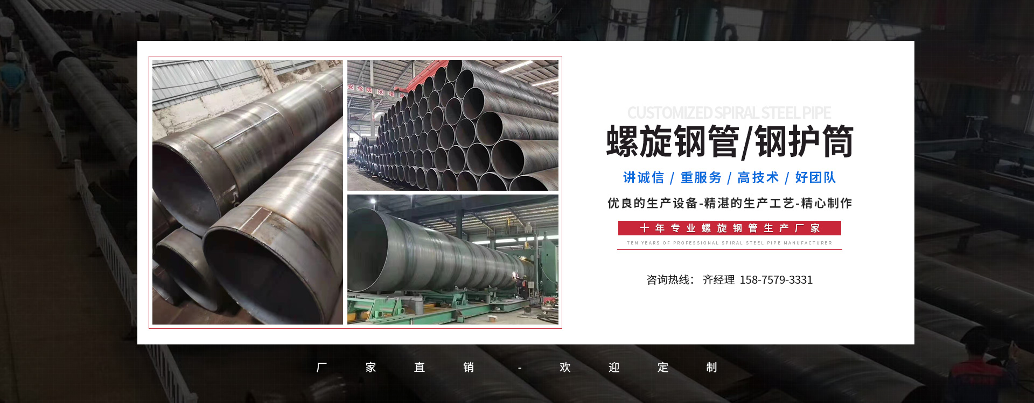Click the CUSTOMIZED SPIRAL STEEL PIPE text
Viewport: 1034px width, 403px height.
pyautogui.click(x=729, y=113)
